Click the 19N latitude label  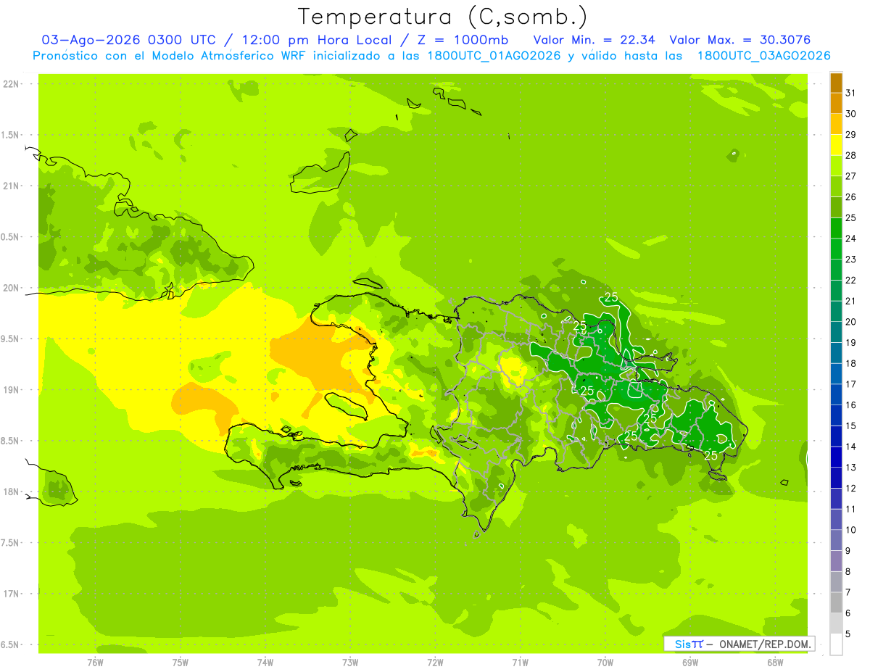pyautogui.click(x=12, y=390)
